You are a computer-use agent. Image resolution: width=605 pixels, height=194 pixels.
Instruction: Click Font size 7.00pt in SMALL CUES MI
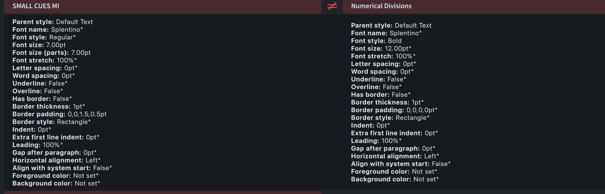[x=39, y=45]
